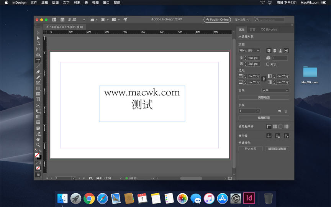Select the Scissors tool
The height and width of the screenshot is (207, 331).
(x=38, y=105)
